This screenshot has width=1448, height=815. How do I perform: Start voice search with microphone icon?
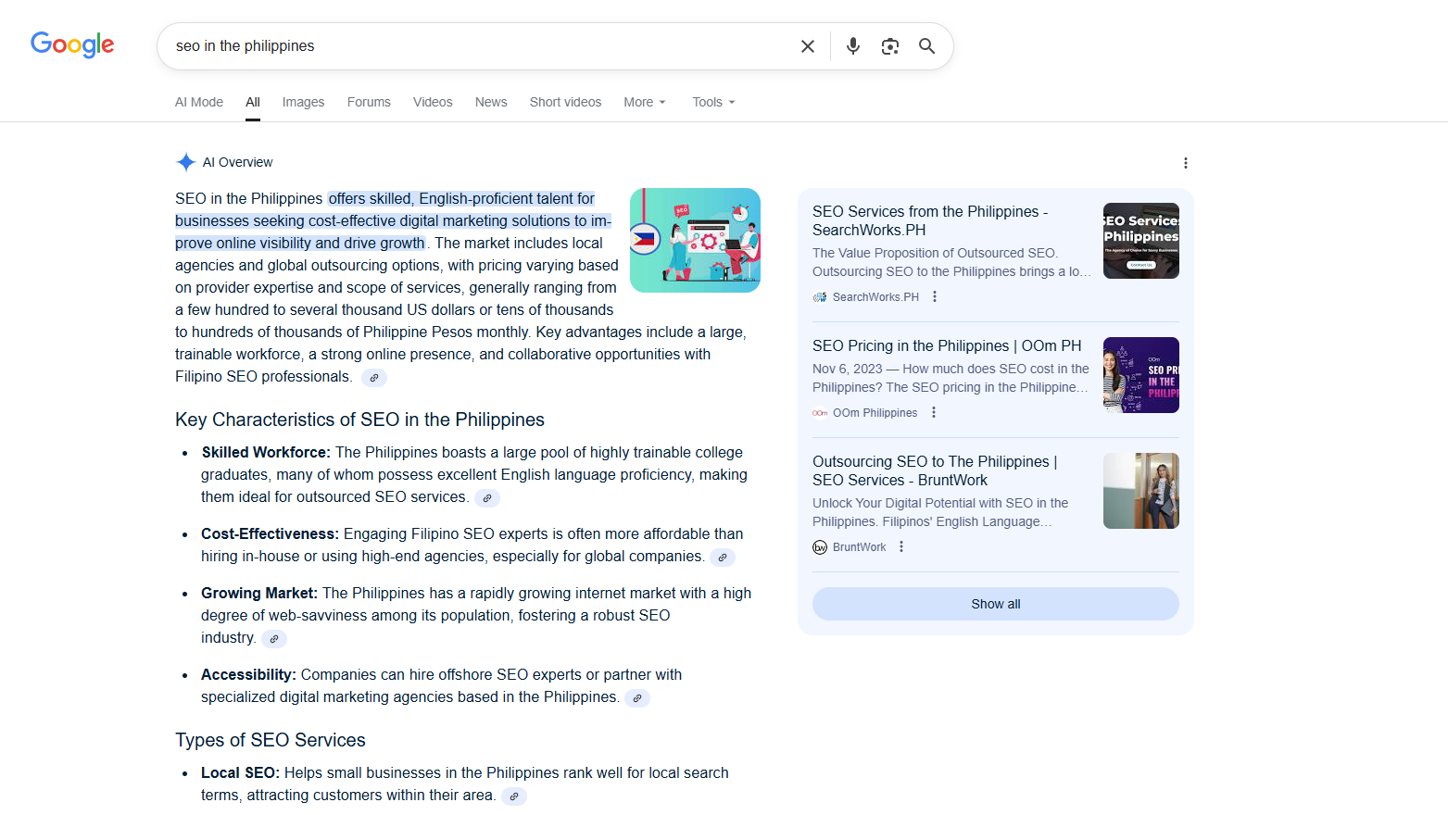tap(853, 46)
